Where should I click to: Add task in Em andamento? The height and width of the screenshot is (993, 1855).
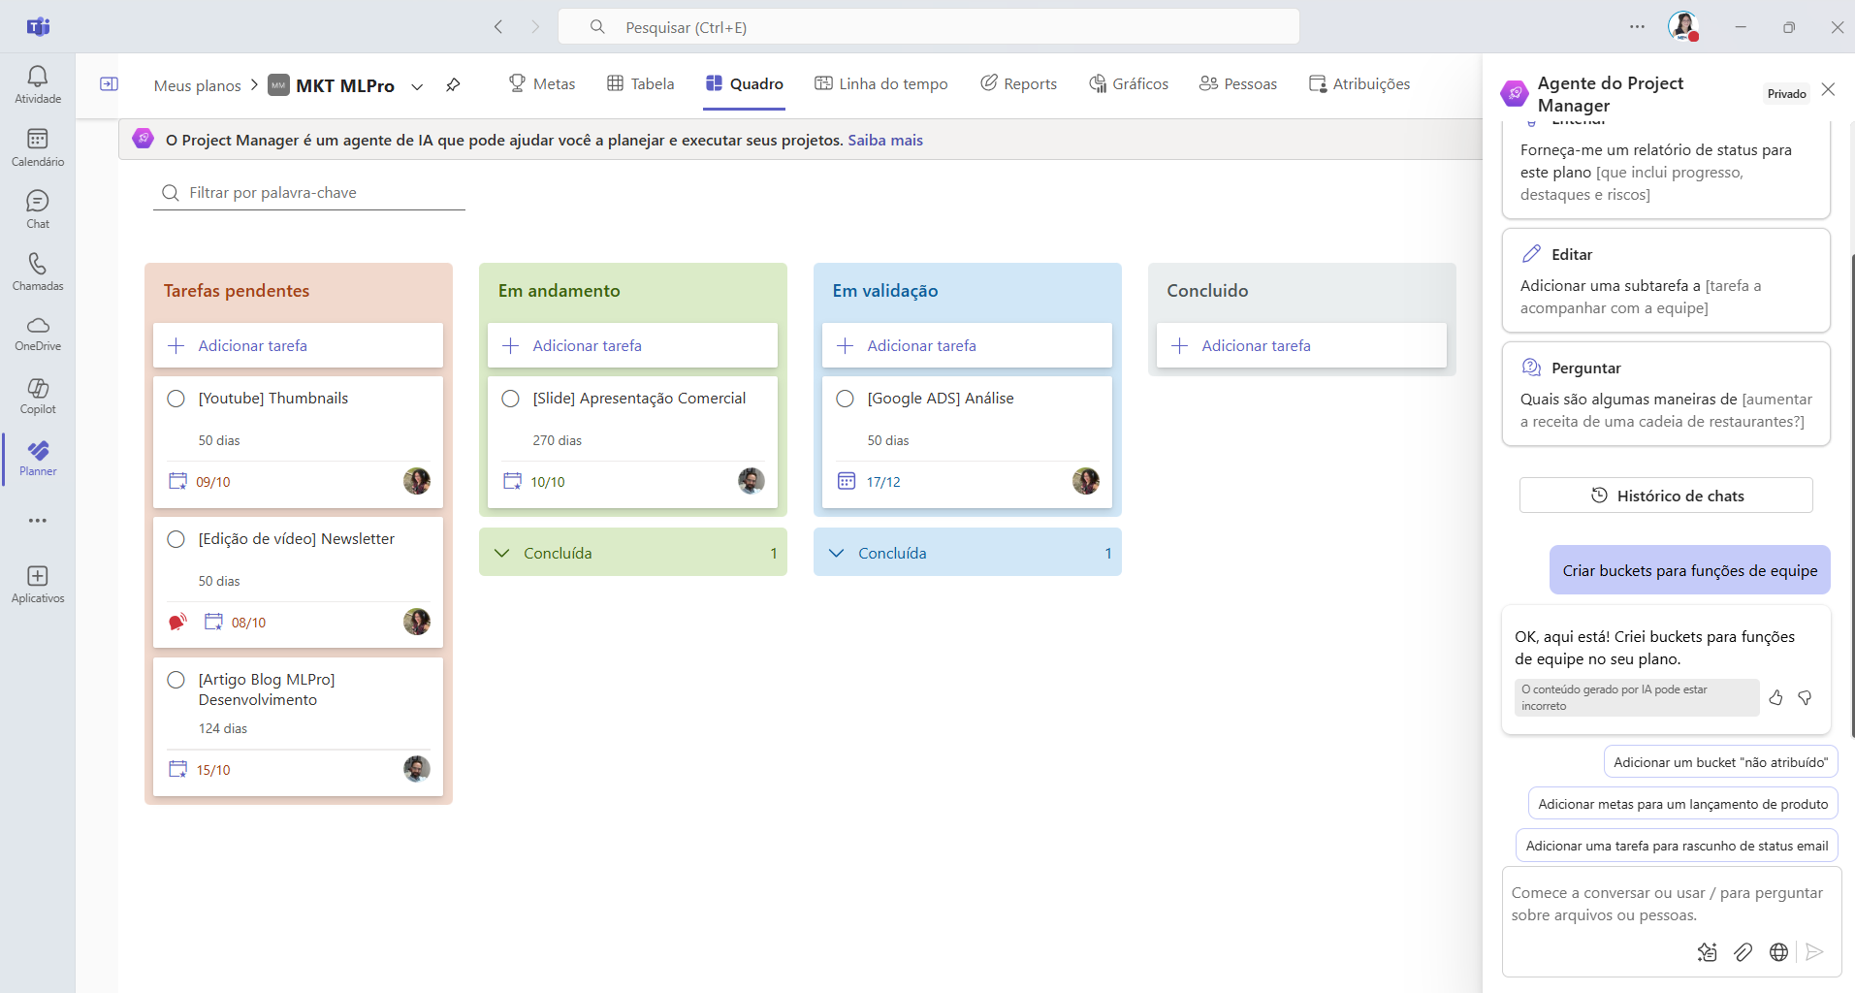632,345
